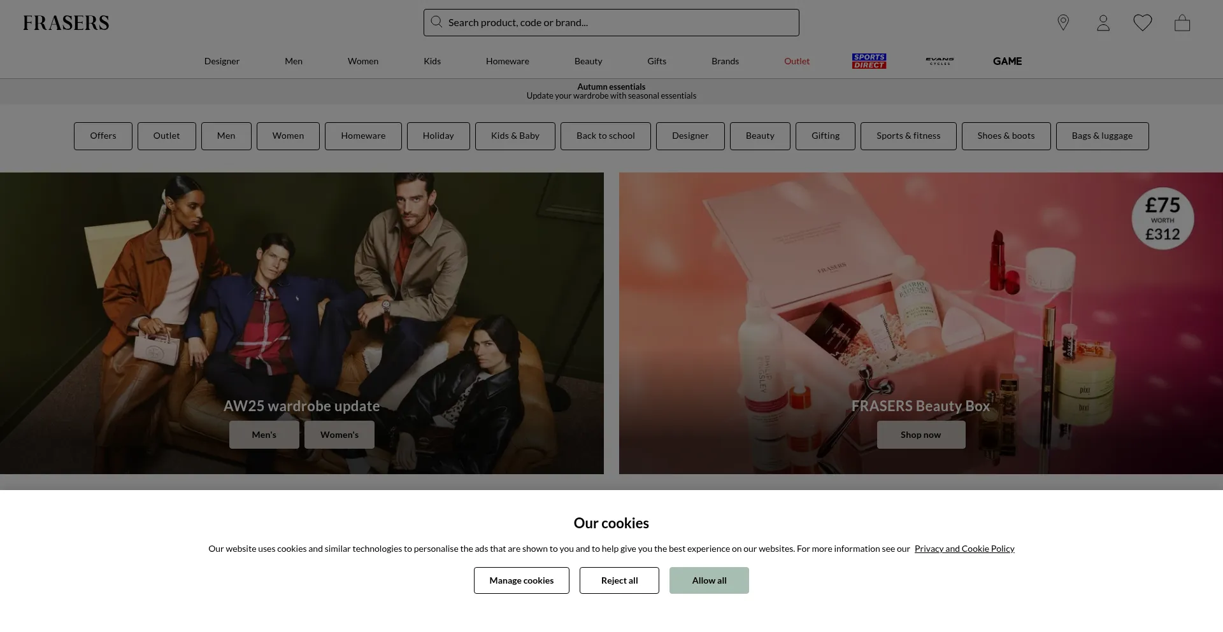Visit the Sports Direct logo link
Image resolution: width=1223 pixels, height=632 pixels.
869,61
